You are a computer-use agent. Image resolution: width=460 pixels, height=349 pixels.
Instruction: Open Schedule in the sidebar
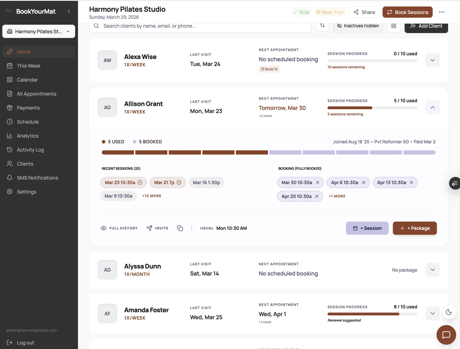(39, 122)
